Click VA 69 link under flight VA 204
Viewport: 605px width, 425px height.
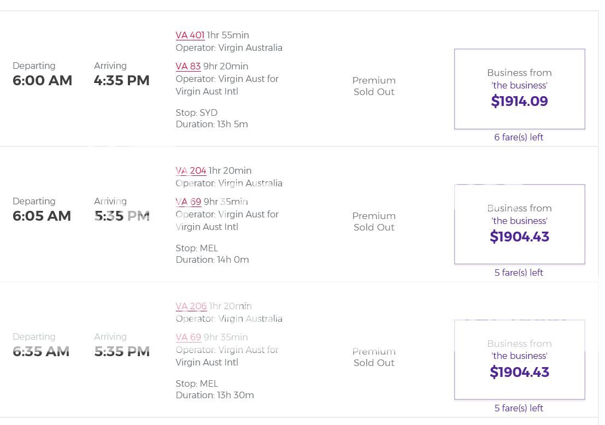188,202
